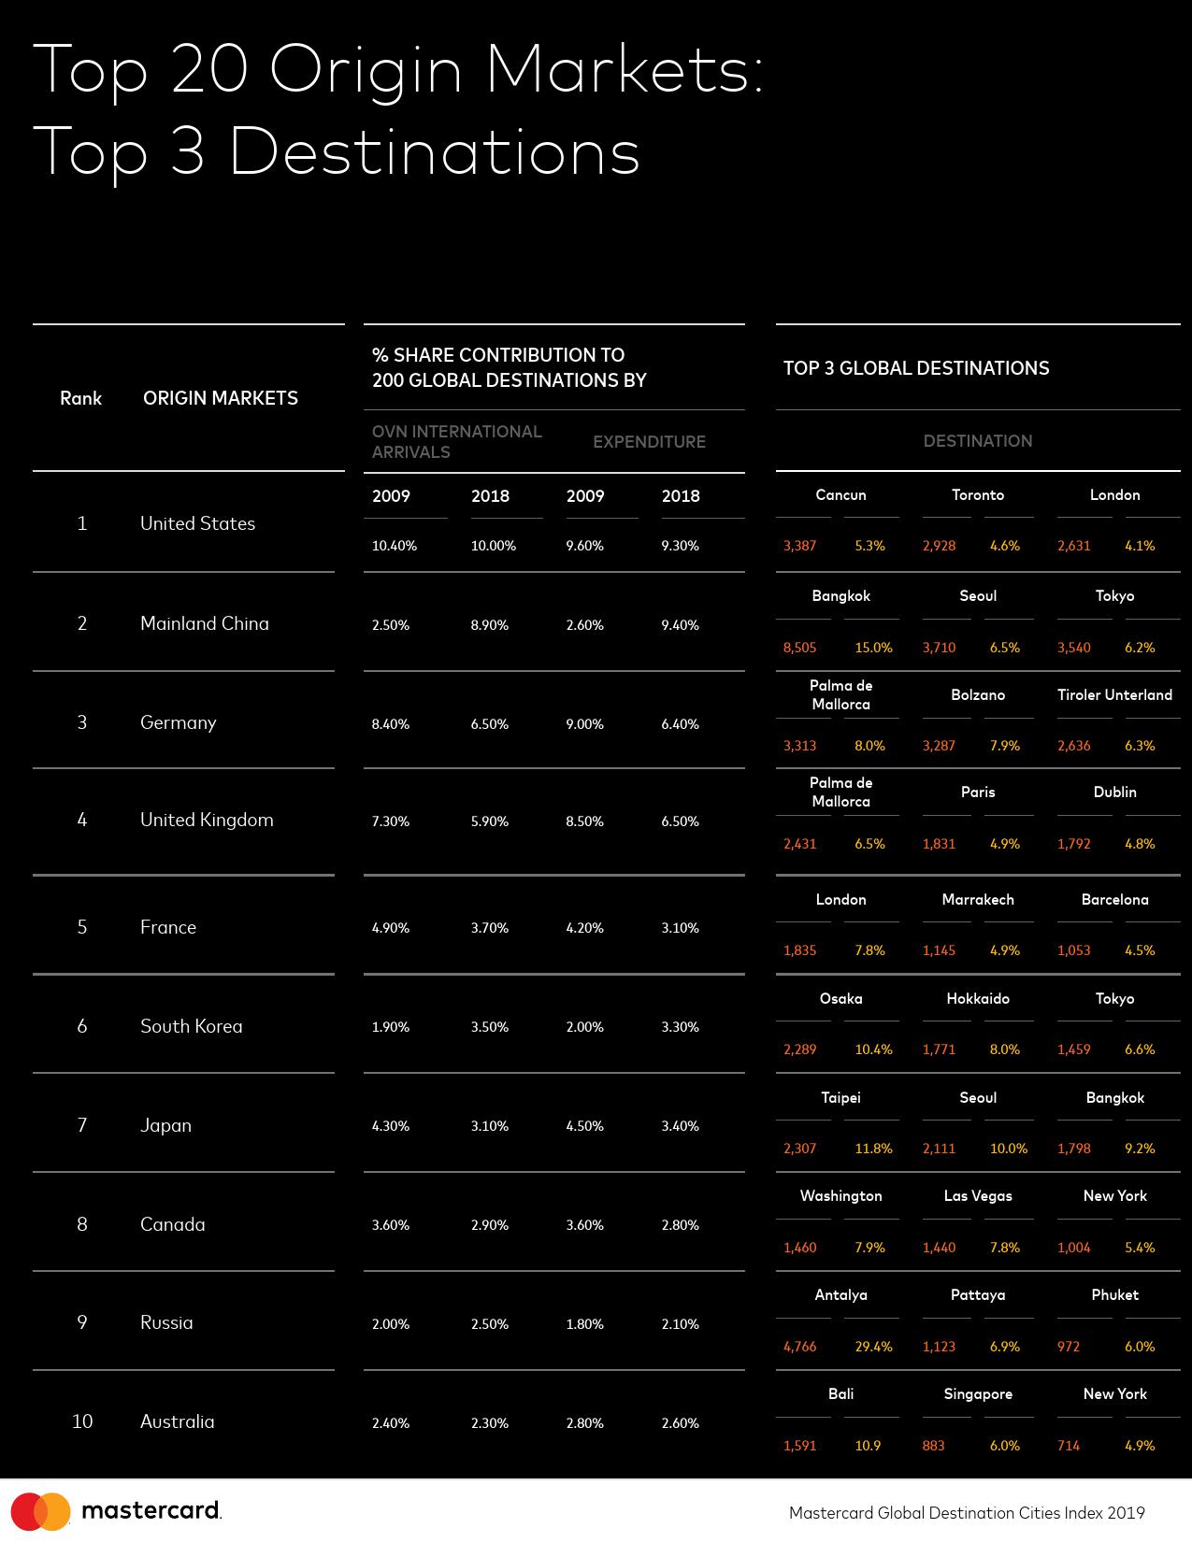Select the OVN INTERNATIONAL ARRIVALS sub-header

point(456,442)
